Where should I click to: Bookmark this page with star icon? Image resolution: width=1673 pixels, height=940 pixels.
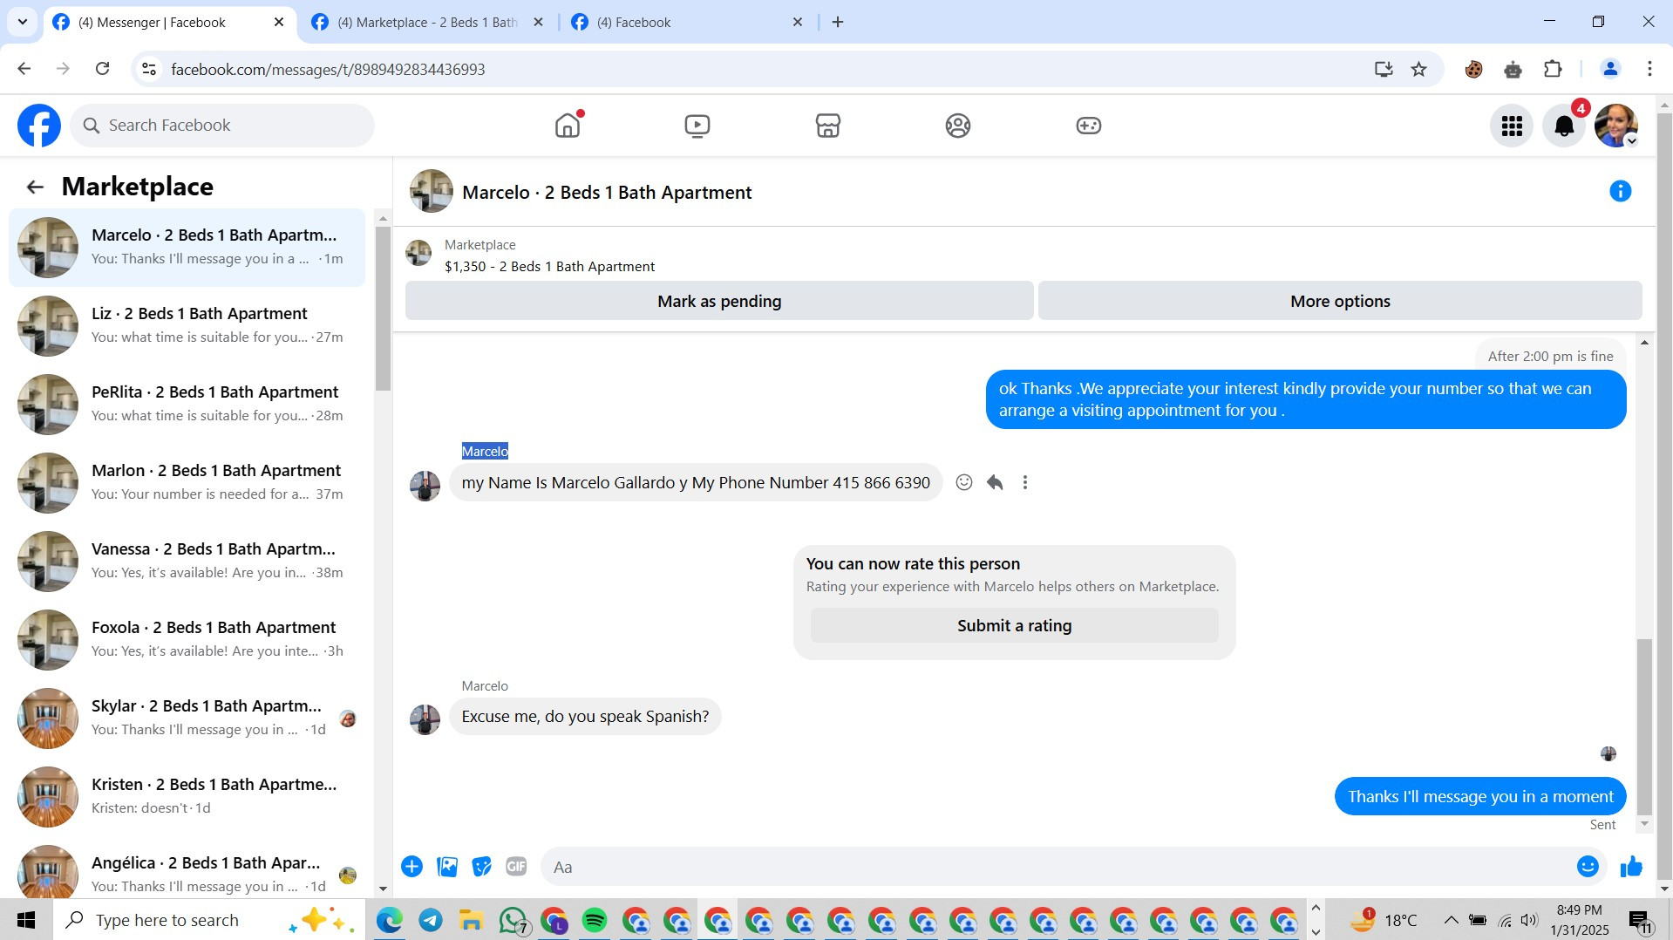coord(1419,69)
